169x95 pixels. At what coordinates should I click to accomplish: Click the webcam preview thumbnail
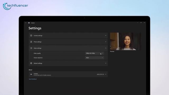[x=125, y=41]
